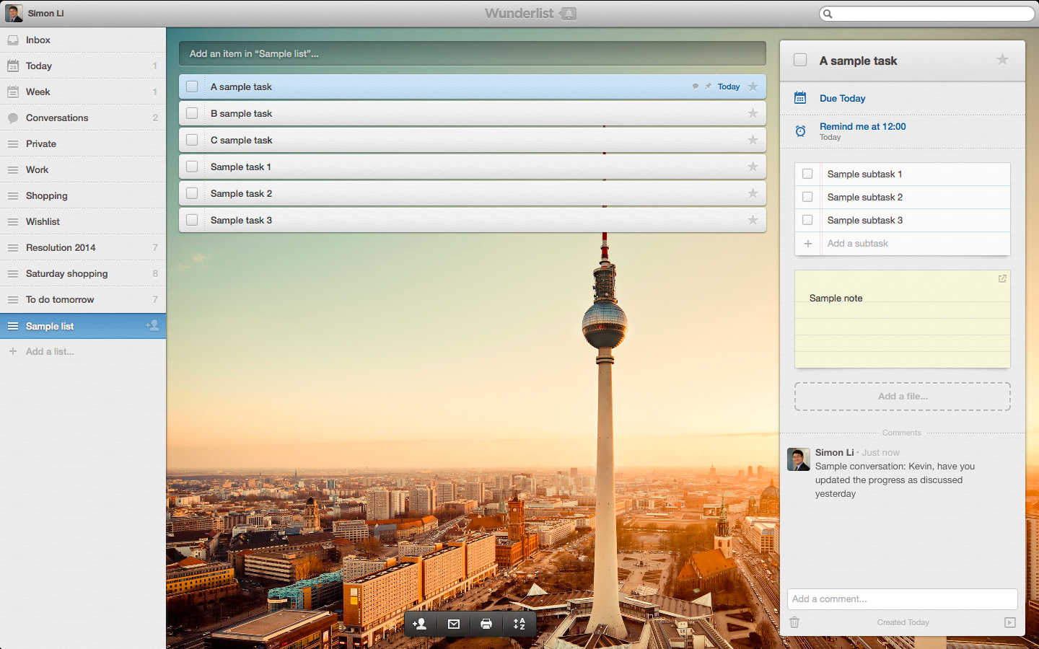
Task: Click the share icon next to Sample list
Action: coord(152,326)
